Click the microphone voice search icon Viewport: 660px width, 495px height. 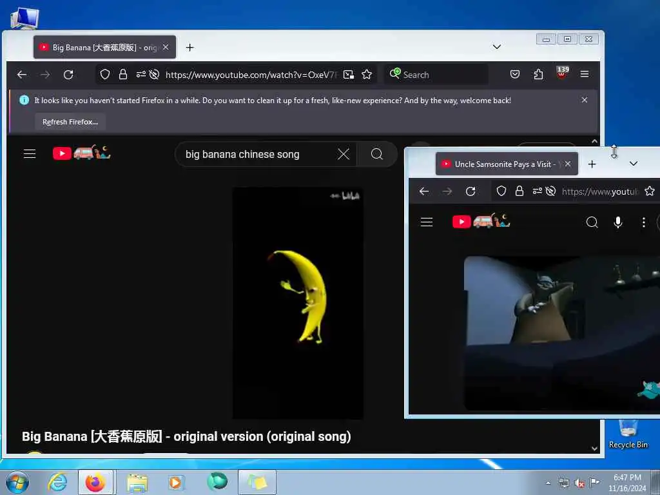(x=618, y=222)
